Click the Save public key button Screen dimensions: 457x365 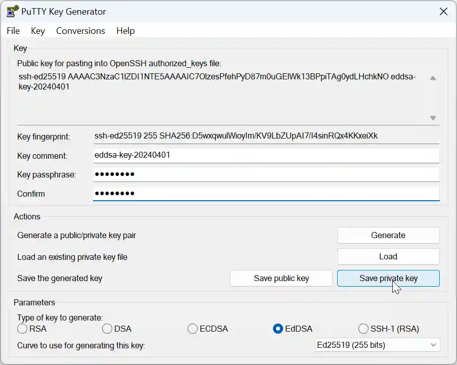pos(281,278)
